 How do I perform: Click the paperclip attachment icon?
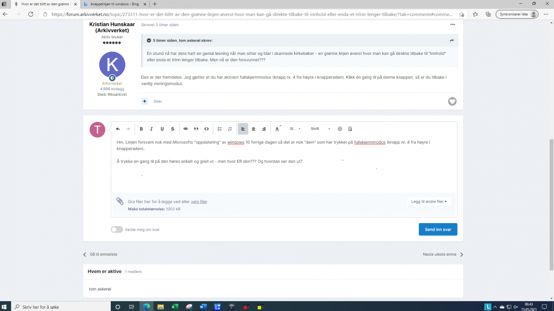click(120, 201)
